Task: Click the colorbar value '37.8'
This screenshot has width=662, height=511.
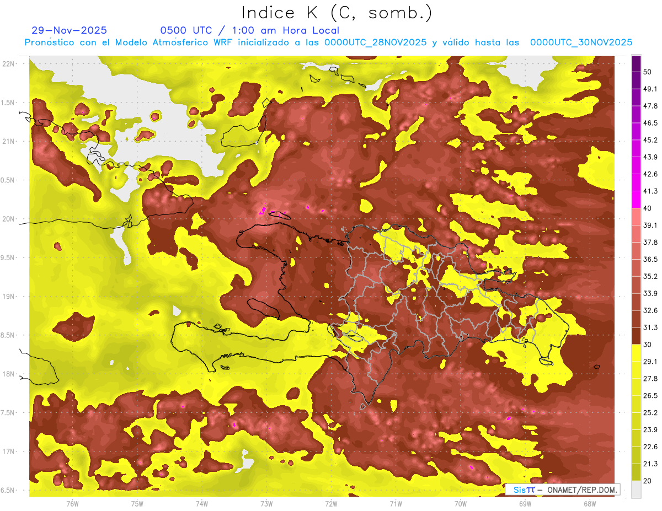Action: click(x=650, y=243)
